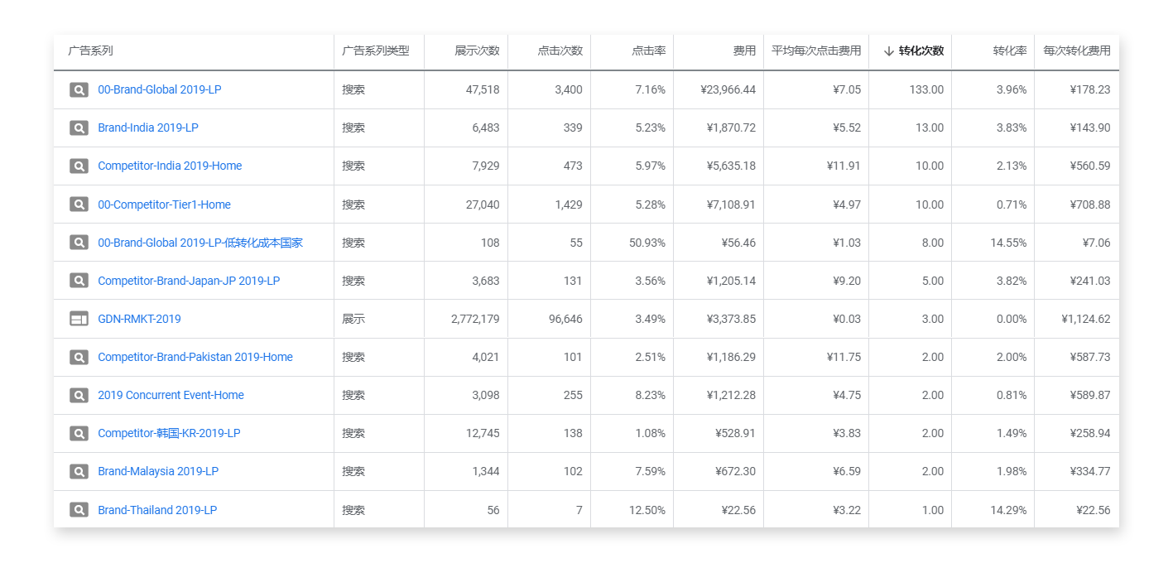Viewport: 1173px width, 563px height.
Task: Click search icon beside 2019 Concurrent Event-Home
Action: pyautogui.click(x=79, y=395)
